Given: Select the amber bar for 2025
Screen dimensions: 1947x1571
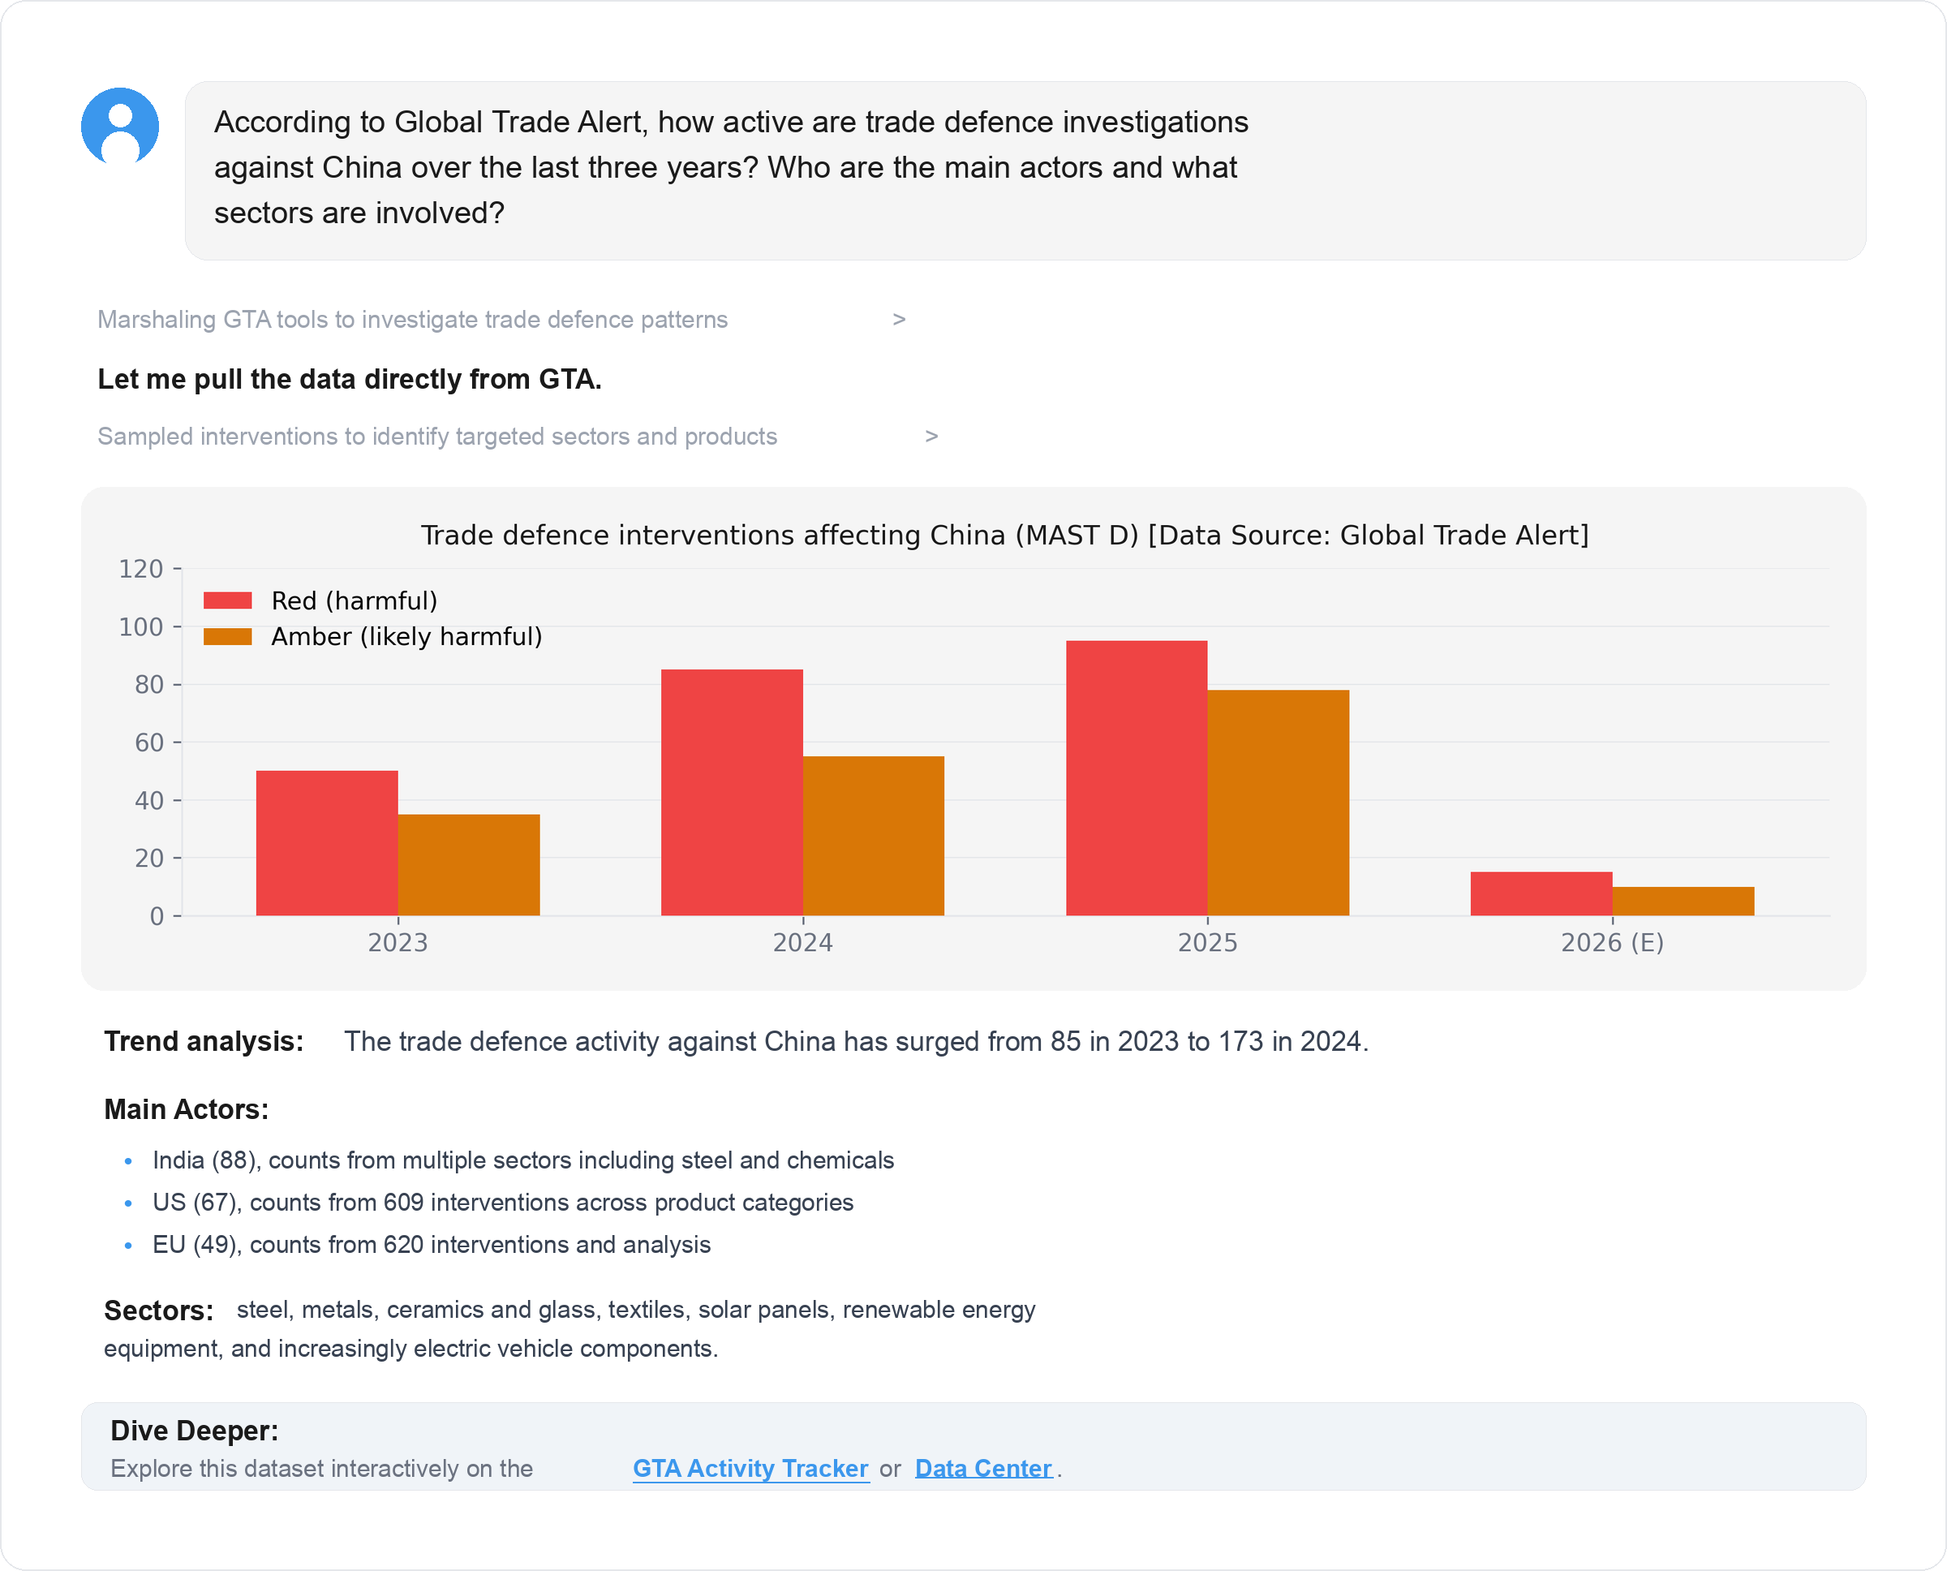Looking at the screenshot, I should (x=1278, y=803).
